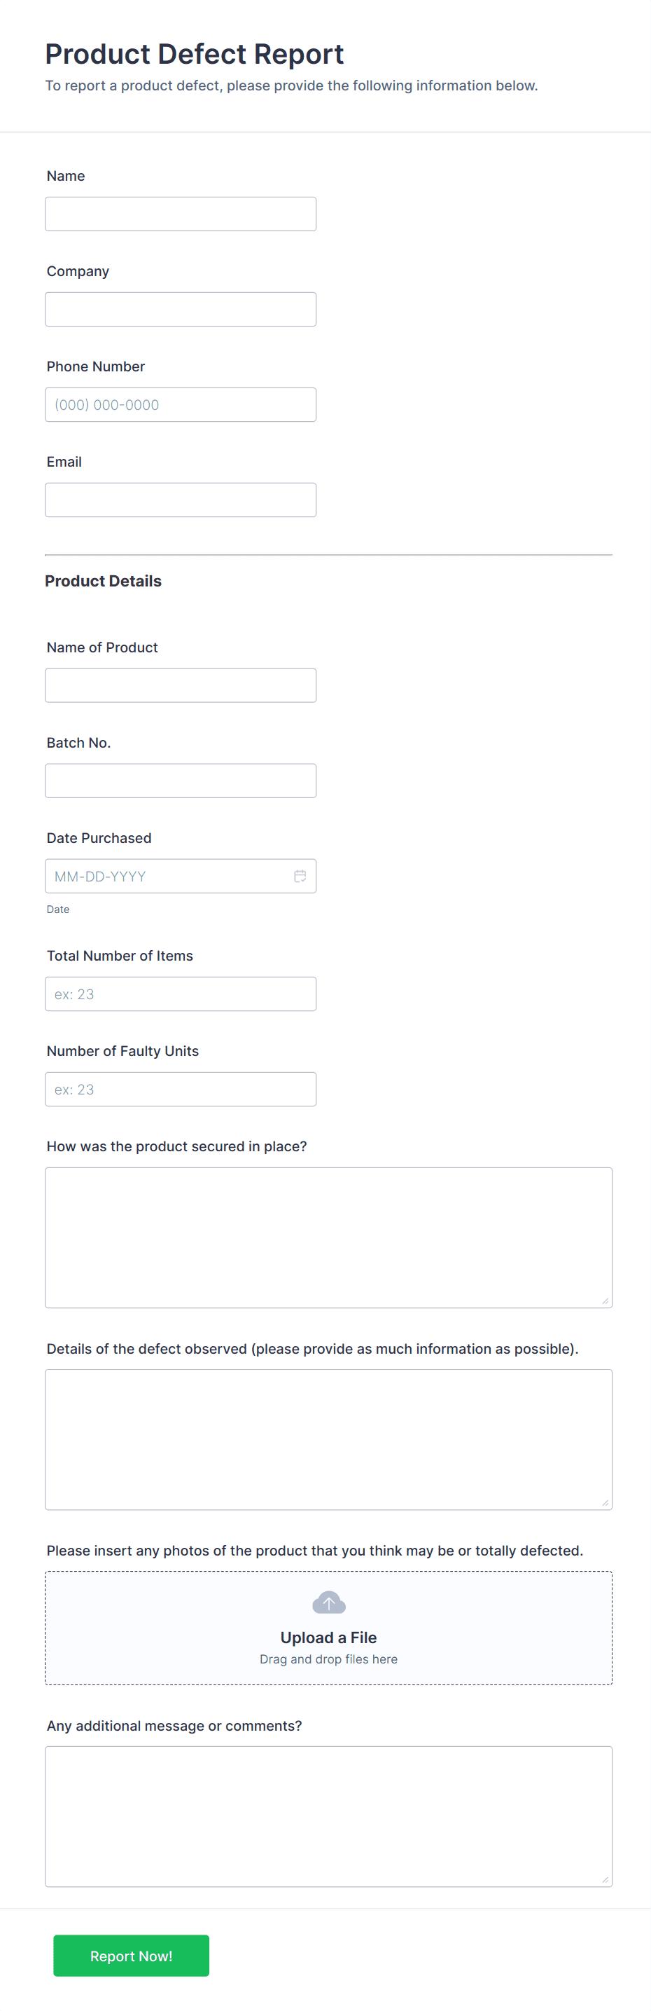Click the defect details text area
The width and height of the screenshot is (651, 2011).
[328, 1439]
